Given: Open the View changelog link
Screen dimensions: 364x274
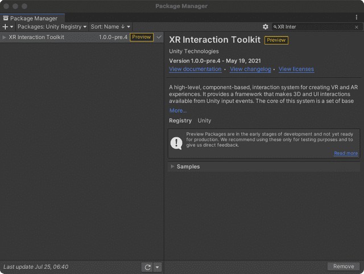Looking at the screenshot, I should coord(250,69).
